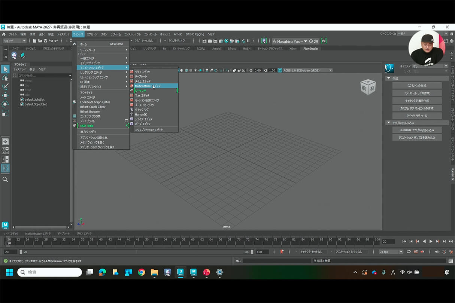Click スケルトンの作成 button

(x=417, y=86)
